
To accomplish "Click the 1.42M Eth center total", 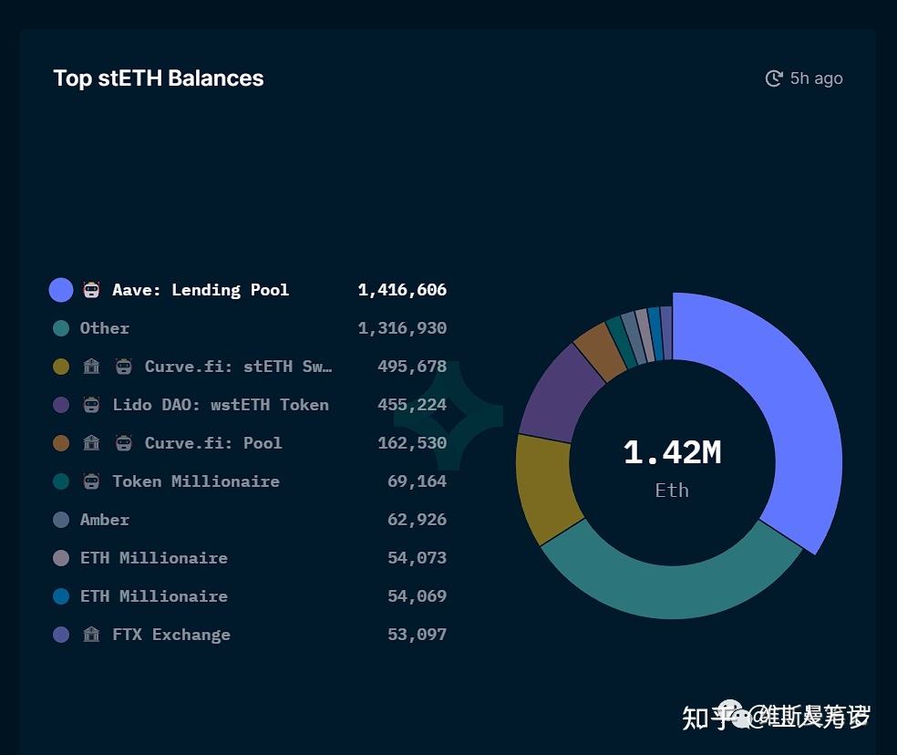I will pyautogui.click(x=672, y=467).
